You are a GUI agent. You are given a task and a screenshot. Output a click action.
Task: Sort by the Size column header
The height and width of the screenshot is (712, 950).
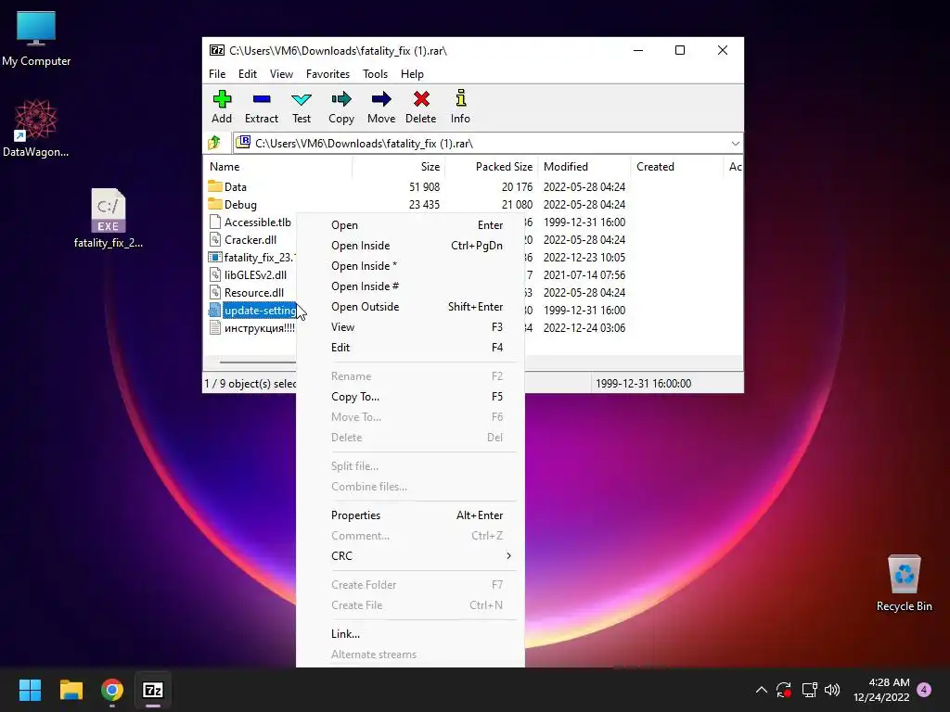point(399,167)
